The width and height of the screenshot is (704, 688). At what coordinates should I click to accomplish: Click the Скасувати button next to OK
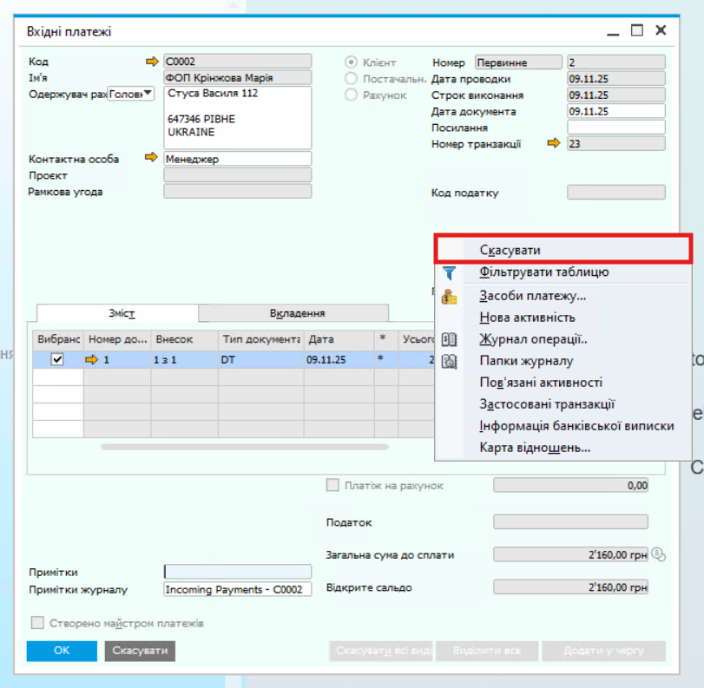(x=140, y=651)
